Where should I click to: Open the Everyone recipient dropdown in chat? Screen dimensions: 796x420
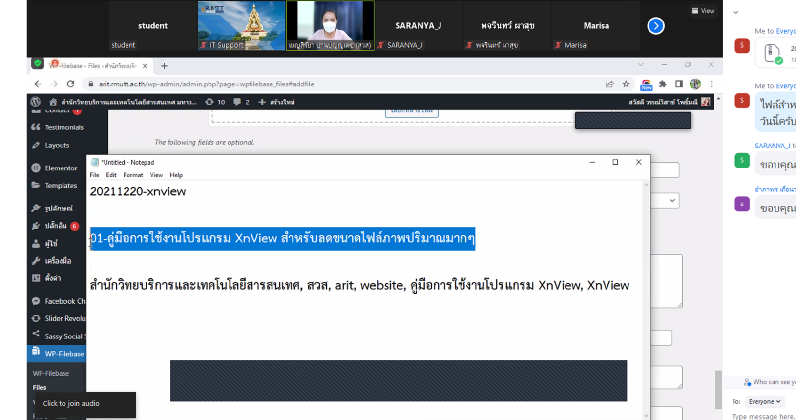pyautogui.click(x=764, y=401)
